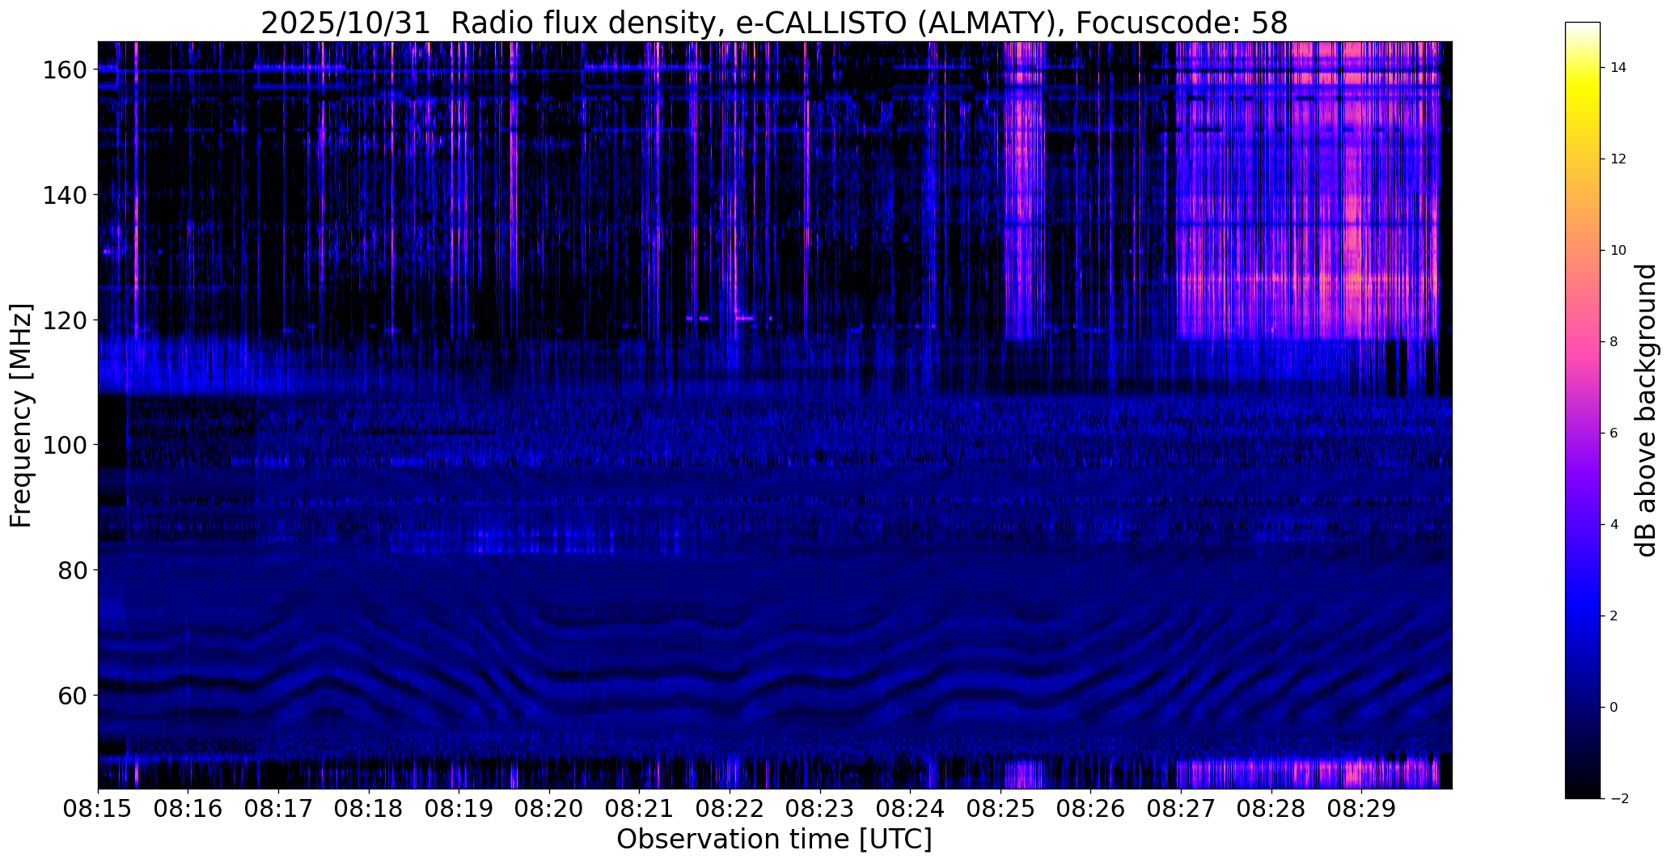The image size is (1671, 863).
Task: Click the 08:19 time tick label
Action: (x=459, y=809)
